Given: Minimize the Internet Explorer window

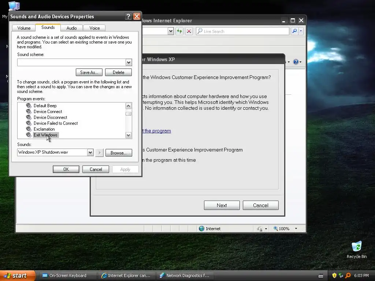Looking at the screenshot, I should tap(284, 20).
